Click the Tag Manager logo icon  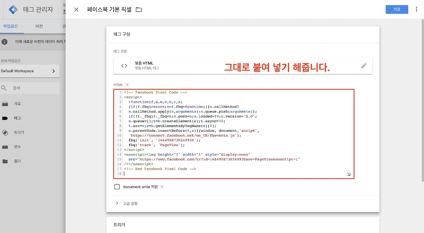pyautogui.click(x=13, y=9)
